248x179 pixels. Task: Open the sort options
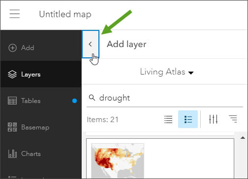[x=233, y=119]
